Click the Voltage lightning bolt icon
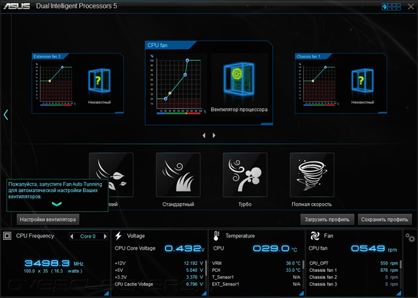 pos(118,236)
